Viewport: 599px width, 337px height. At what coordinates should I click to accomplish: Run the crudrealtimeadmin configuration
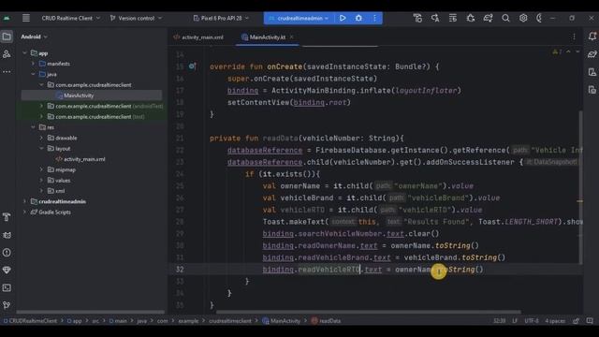pyautogui.click(x=343, y=18)
